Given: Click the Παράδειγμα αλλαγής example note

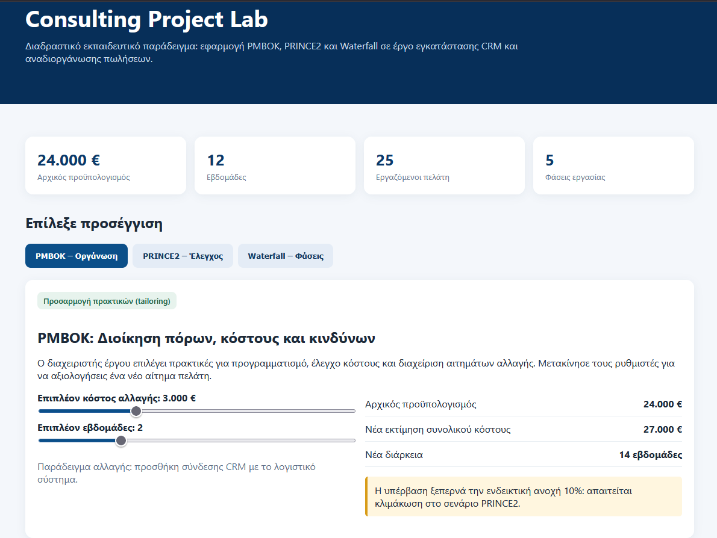Looking at the screenshot, I should click(x=177, y=473).
